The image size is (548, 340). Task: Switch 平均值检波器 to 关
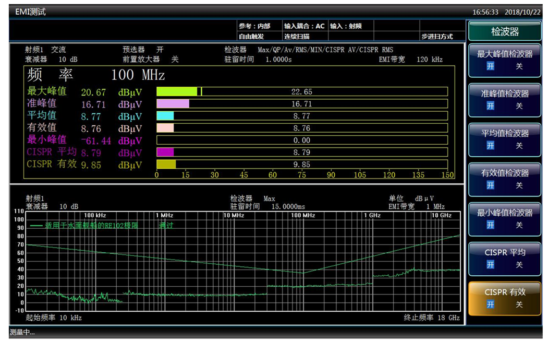click(x=519, y=146)
